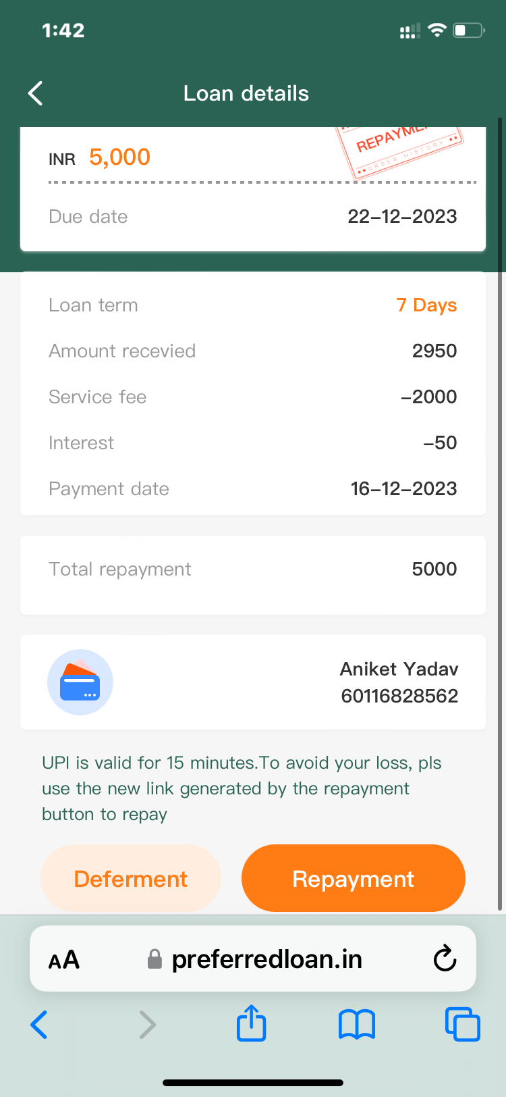Image resolution: width=506 pixels, height=1097 pixels.
Task: Open the AA text size menu
Action: click(x=64, y=959)
